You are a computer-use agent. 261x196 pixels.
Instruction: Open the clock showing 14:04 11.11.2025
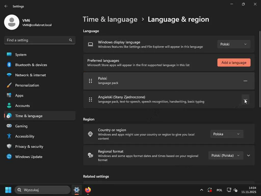(249, 190)
